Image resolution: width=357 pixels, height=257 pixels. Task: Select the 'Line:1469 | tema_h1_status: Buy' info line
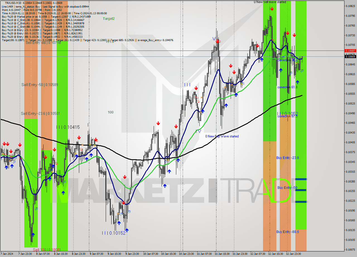45,6
